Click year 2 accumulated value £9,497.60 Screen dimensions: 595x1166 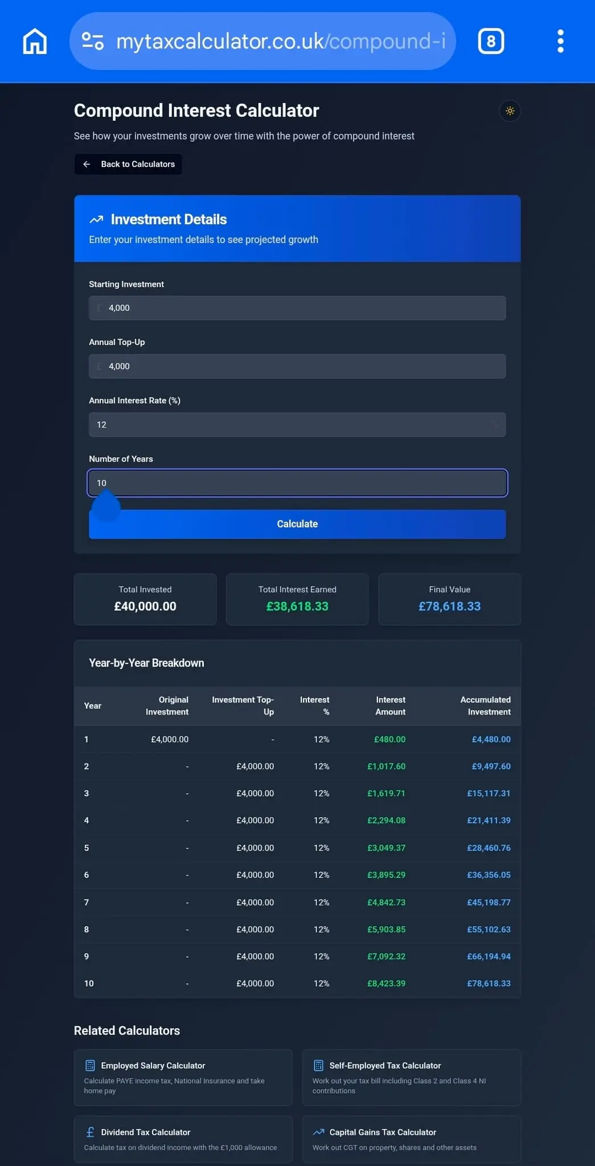491,766
